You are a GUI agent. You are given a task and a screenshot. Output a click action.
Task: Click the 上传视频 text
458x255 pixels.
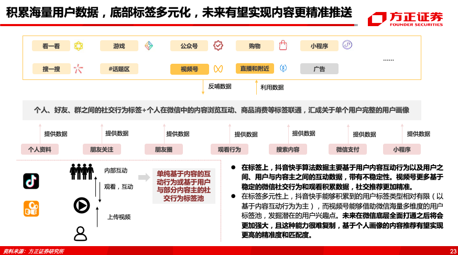[119, 217]
